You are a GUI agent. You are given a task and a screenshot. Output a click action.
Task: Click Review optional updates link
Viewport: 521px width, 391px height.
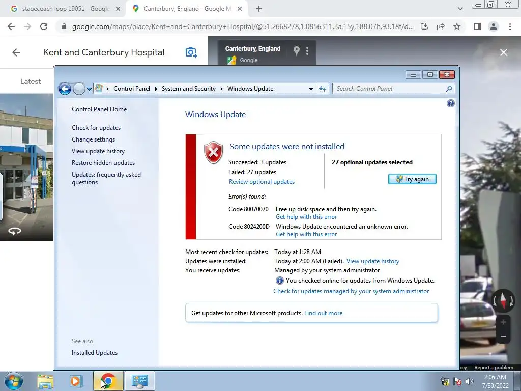[262, 182]
